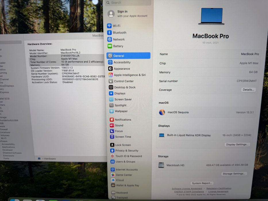Viewport: 268px width, 201px height.
Task: Open Focus moon icon
Action: [x=112, y=131]
